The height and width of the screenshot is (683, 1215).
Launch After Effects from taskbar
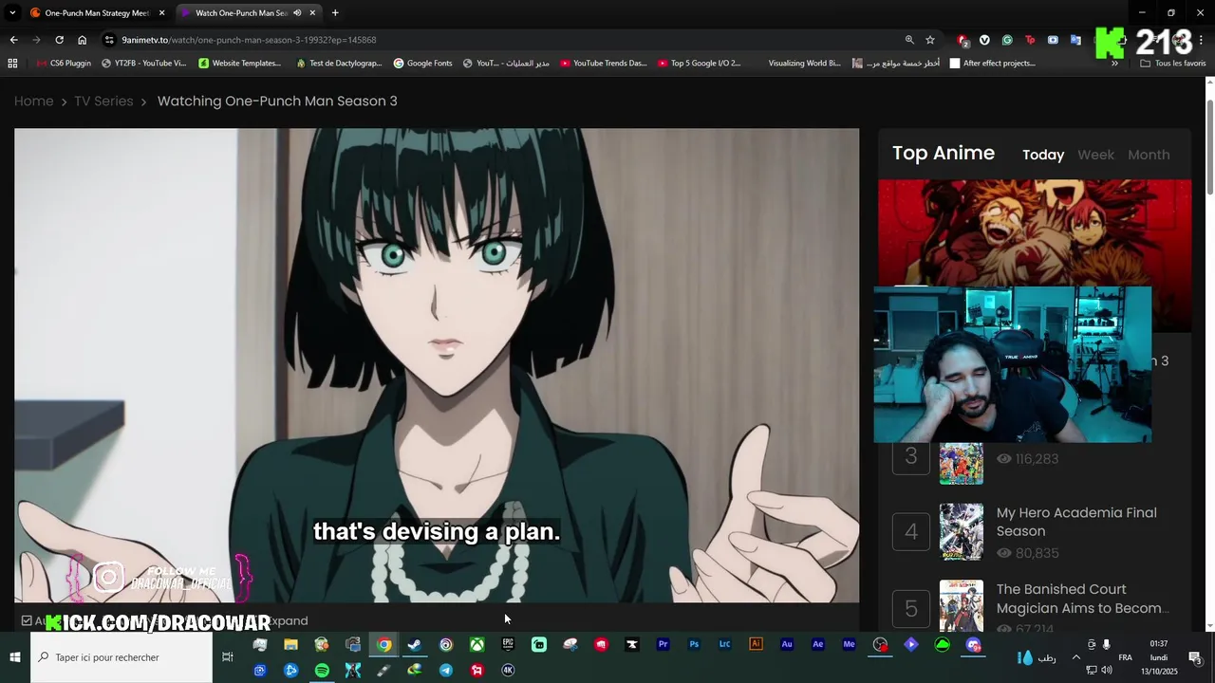[x=818, y=645]
